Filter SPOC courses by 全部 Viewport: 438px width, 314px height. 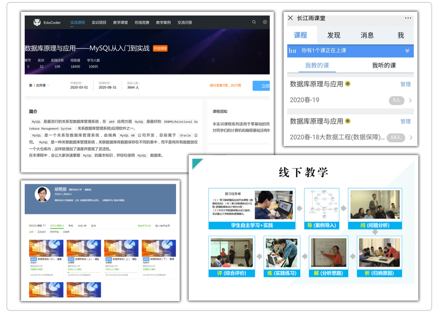(31, 232)
